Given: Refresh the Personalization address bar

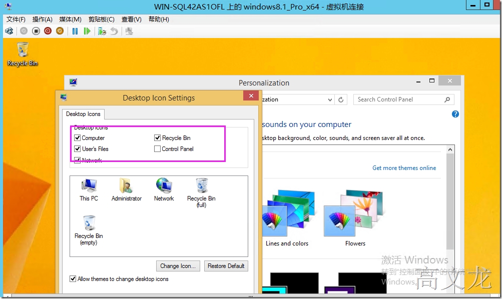Looking at the screenshot, I should click(x=341, y=100).
